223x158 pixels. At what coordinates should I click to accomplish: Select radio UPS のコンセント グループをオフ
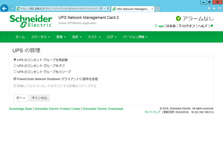click(15, 65)
